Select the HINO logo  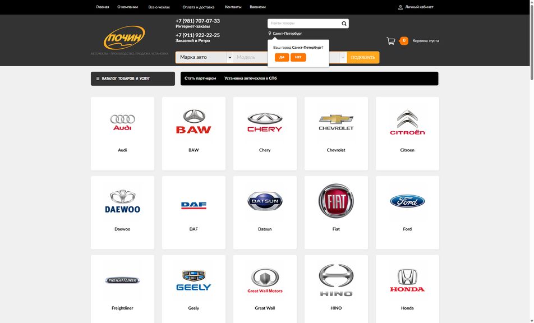(336, 280)
